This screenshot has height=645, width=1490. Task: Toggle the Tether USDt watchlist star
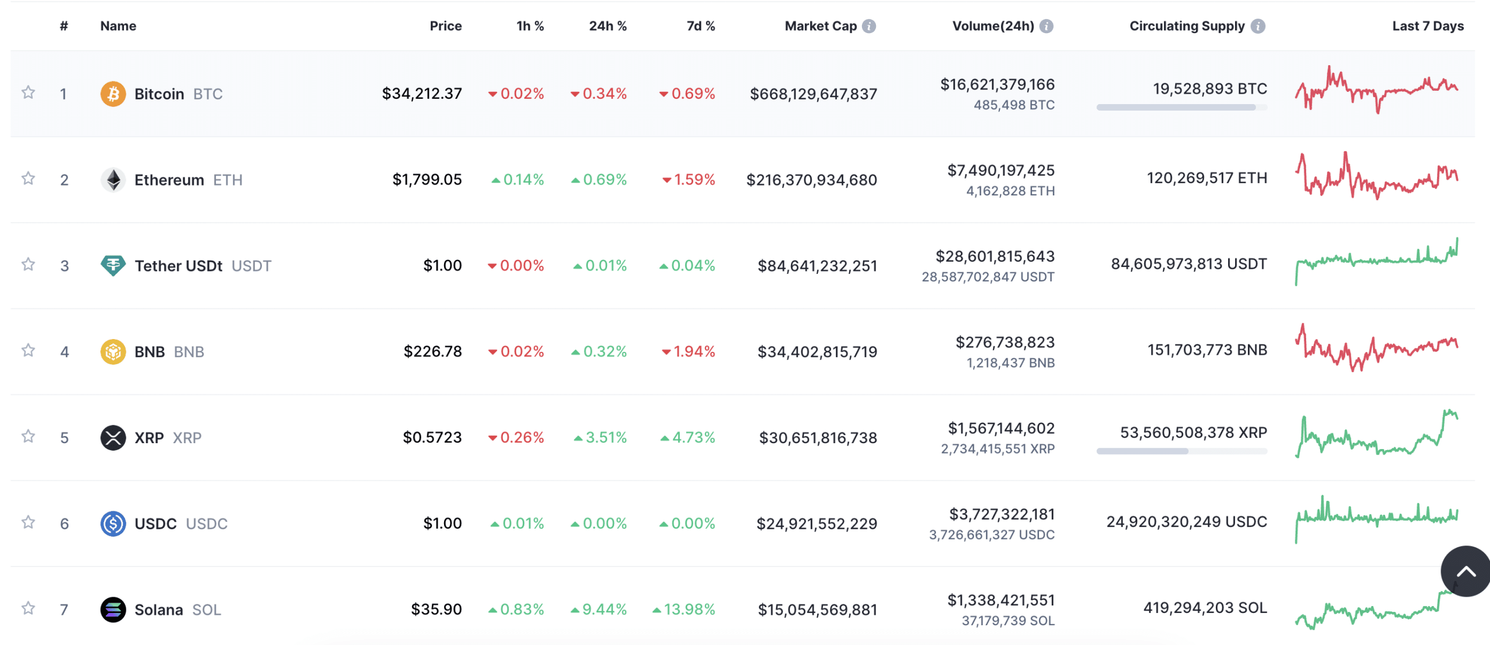click(28, 265)
